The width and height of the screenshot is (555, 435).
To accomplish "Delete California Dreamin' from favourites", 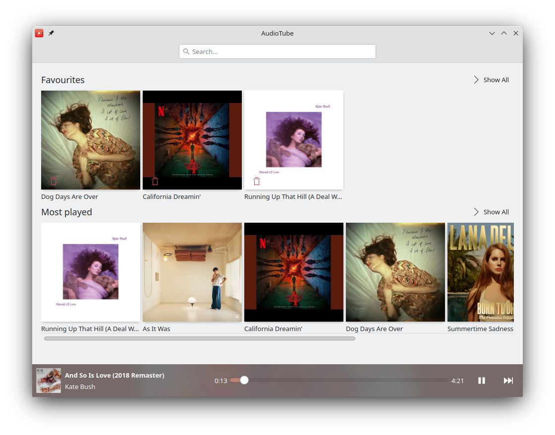I will click(x=155, y=181).
